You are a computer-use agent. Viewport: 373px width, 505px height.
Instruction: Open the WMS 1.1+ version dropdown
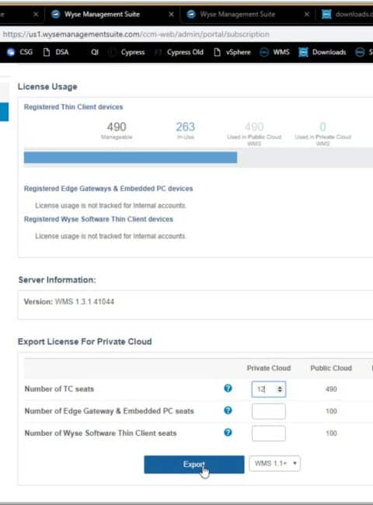(274, 464)
